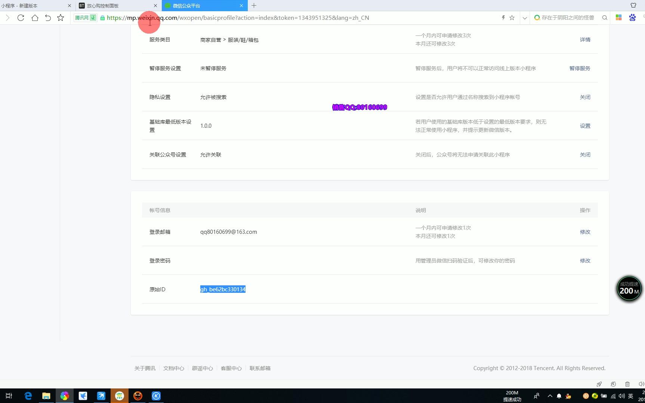Image resolution: width=645 pixels, height=403 pixels.
Task: Open the 辟谣中心 footer link
Action: click(x=202, y=368)
